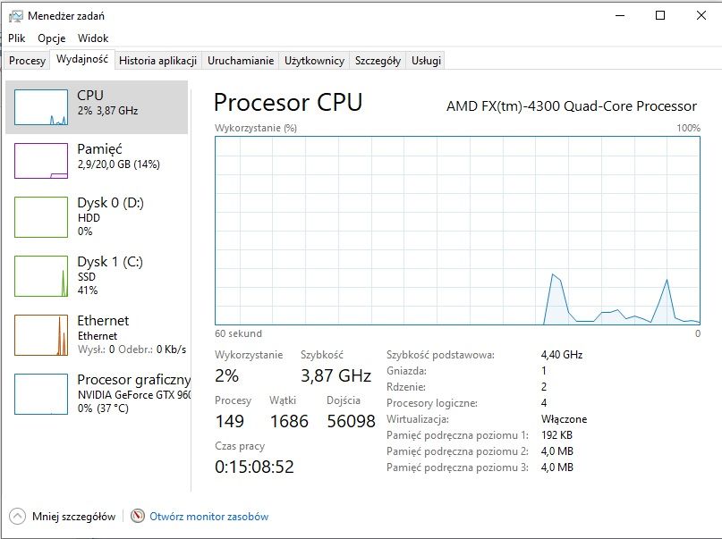
Task: Click the main CPU utilization graph
Action: [x=457, y=231]
